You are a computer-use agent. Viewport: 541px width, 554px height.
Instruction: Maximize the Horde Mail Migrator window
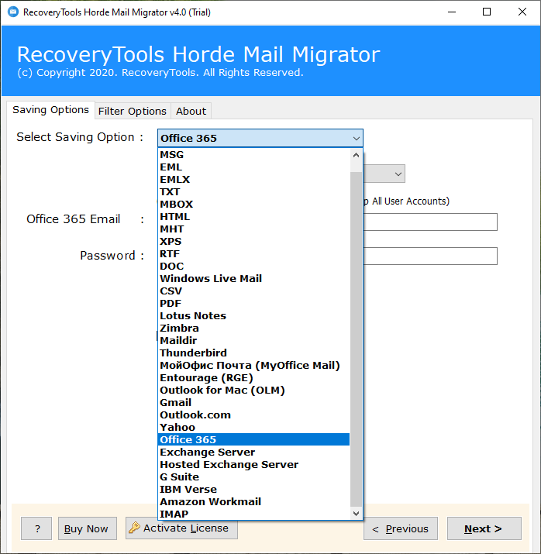coord(487,12)
